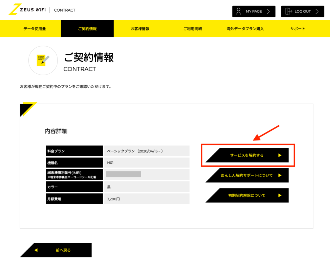Open 海外データプラン購入 tab
Screen dimensions: 330x265
point(245,29)
